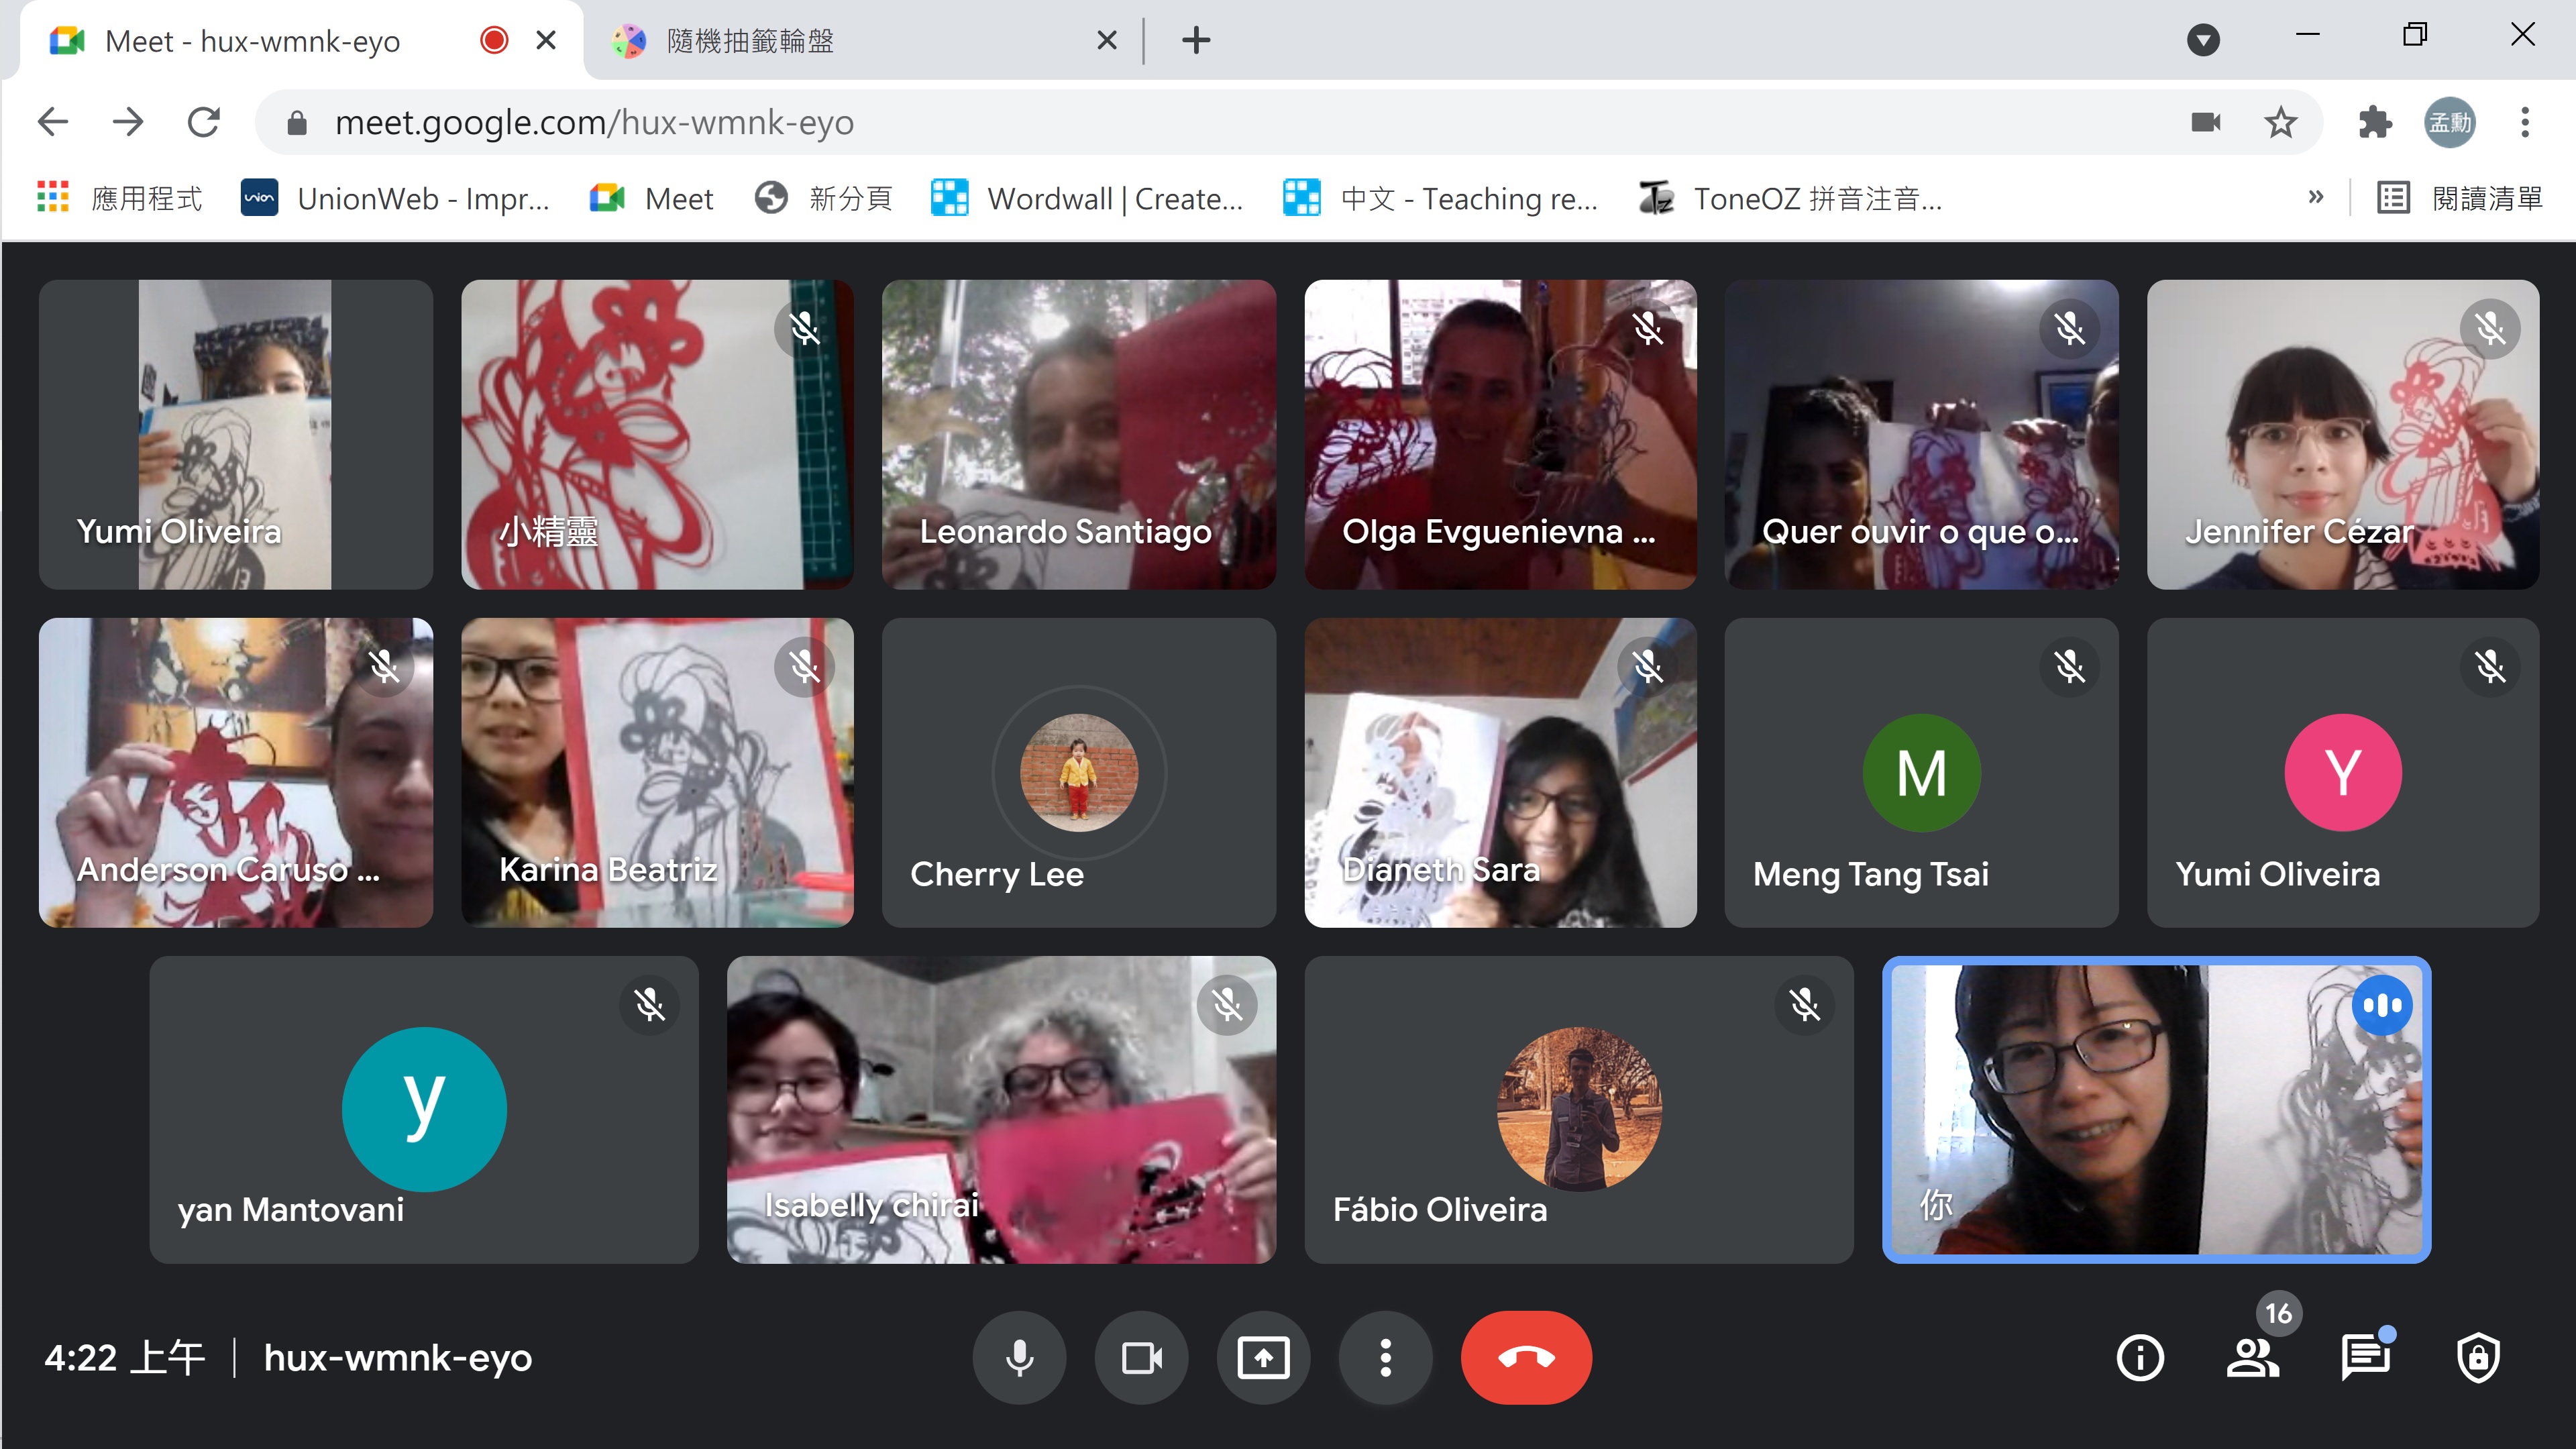Select Jennifer Cézar's video tile
The width and height of the screenshot is (2576, 1449).
coord(2342,434)
